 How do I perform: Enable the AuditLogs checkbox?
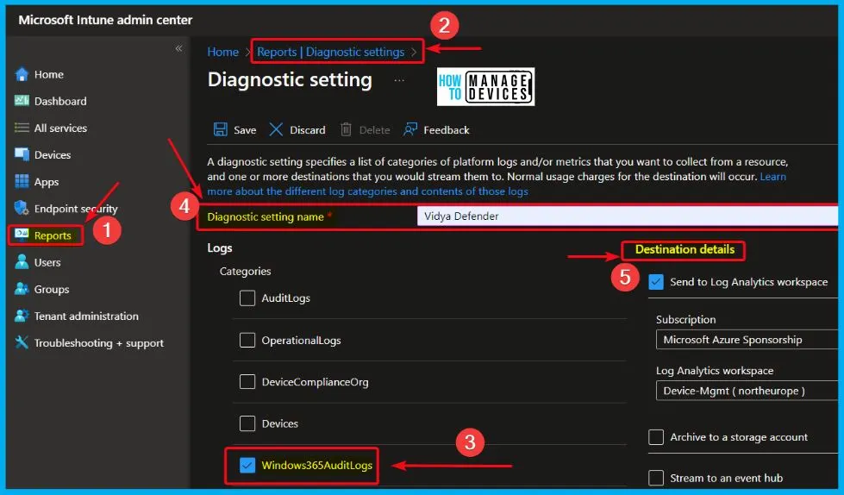point(247,298)
